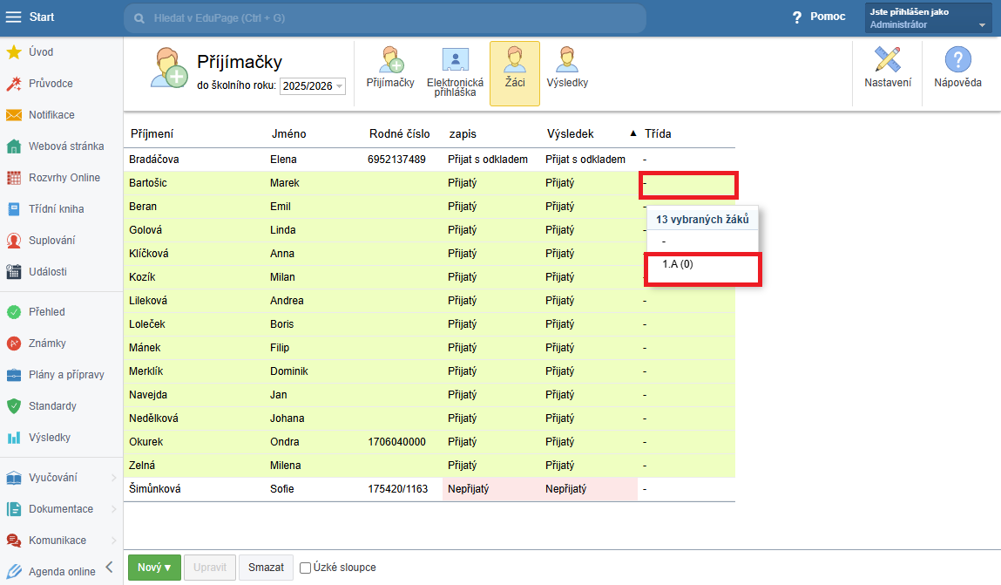Screen dimensions: 1001x585
Task: Select the Klíčková Anna row
Action: click(x=429, y=254)
